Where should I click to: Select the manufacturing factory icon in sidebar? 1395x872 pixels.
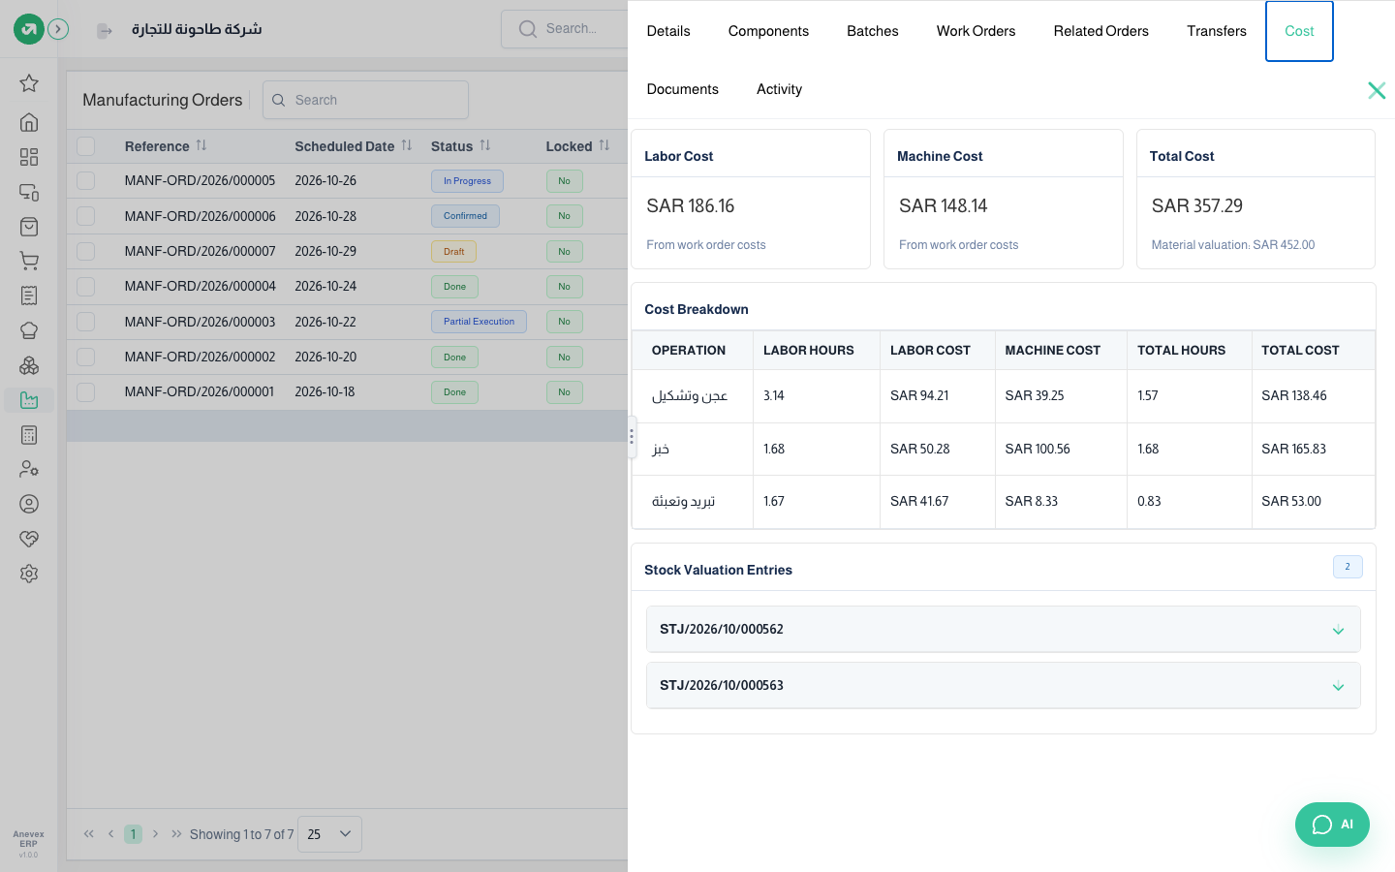pos(29,400)
